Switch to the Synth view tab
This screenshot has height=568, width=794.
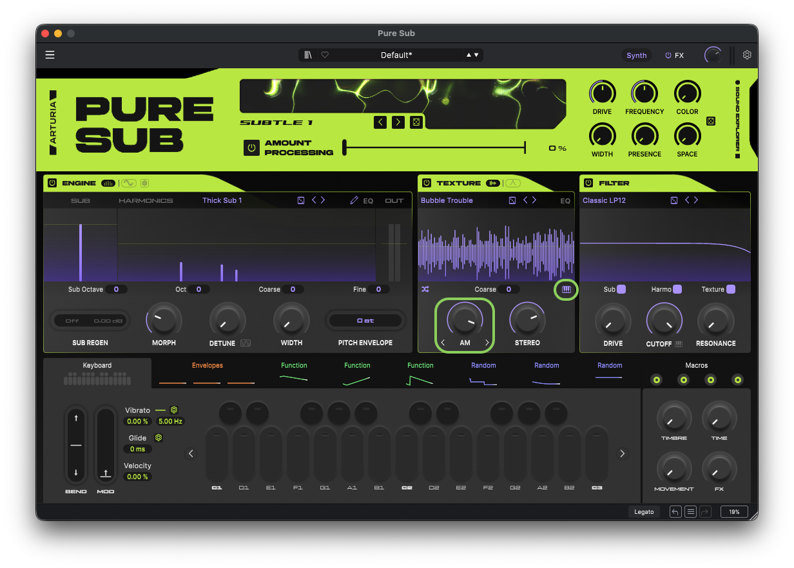point(637,55)
